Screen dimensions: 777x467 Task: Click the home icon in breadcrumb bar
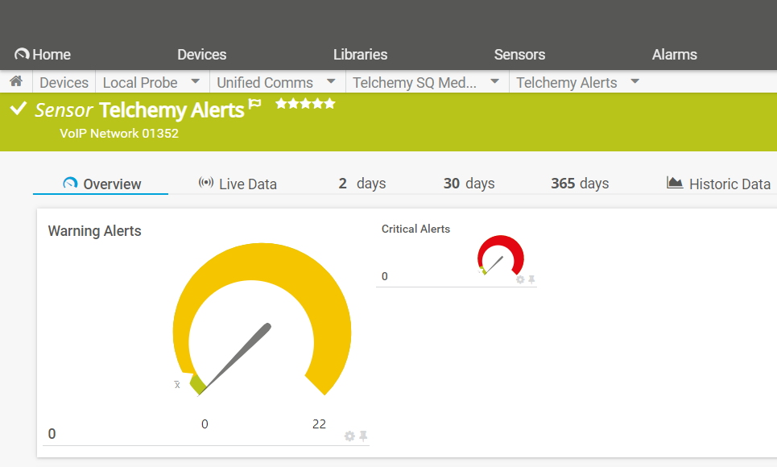(15, 82)
